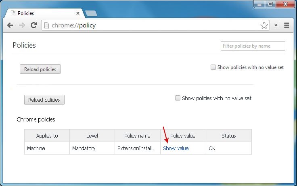The image size is (297, 186).
Task: Click the upper Reload policies button
Action: [40, 69]
